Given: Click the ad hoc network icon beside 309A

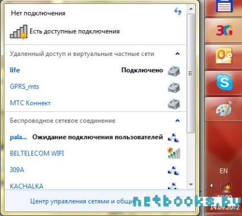Looking at the screenshot, I should point(174,170).
